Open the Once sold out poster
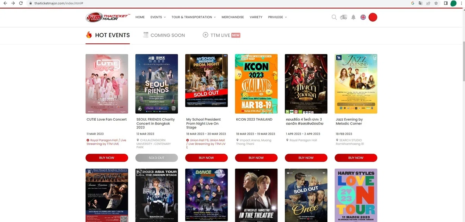The height and width of the screenshot is (222, 465). pyautogui.click(x=306, y=195)
